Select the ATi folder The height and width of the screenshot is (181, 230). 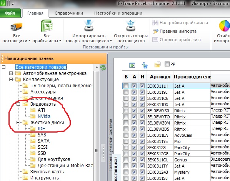(42, 110)
